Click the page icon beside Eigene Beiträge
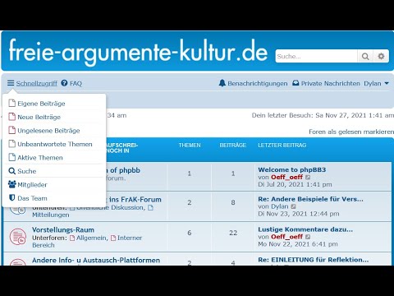The height and width of the screenshot is (296, 394). 11,103
